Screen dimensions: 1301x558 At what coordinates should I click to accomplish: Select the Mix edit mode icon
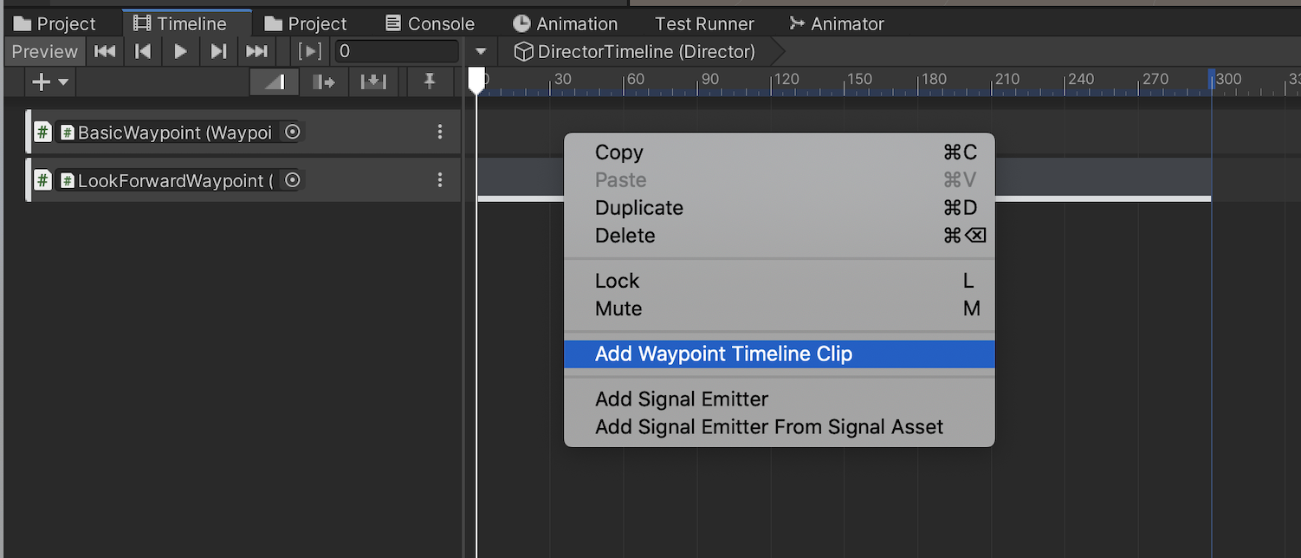pos(274,81)
